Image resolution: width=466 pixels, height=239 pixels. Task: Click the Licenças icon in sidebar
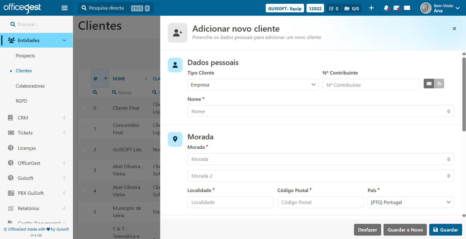11,148
